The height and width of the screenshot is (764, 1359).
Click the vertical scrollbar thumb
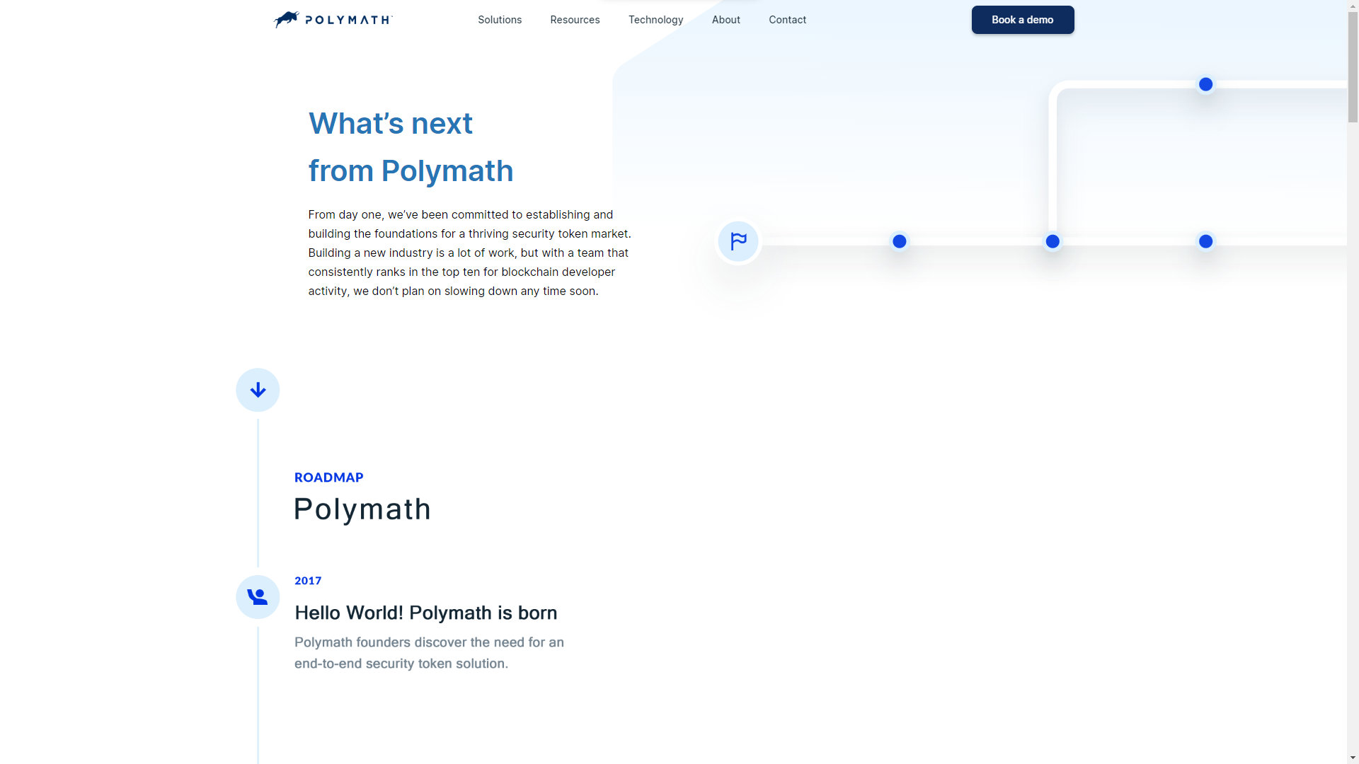[x=1353, y=67]
